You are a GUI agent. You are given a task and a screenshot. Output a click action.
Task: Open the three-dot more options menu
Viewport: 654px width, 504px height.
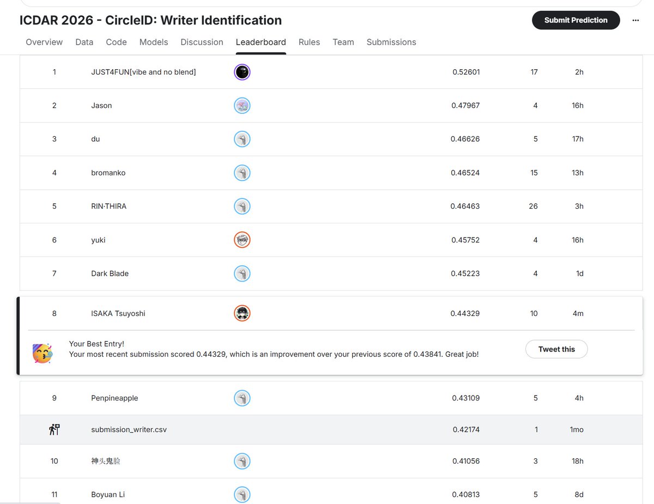pos(635,20)
